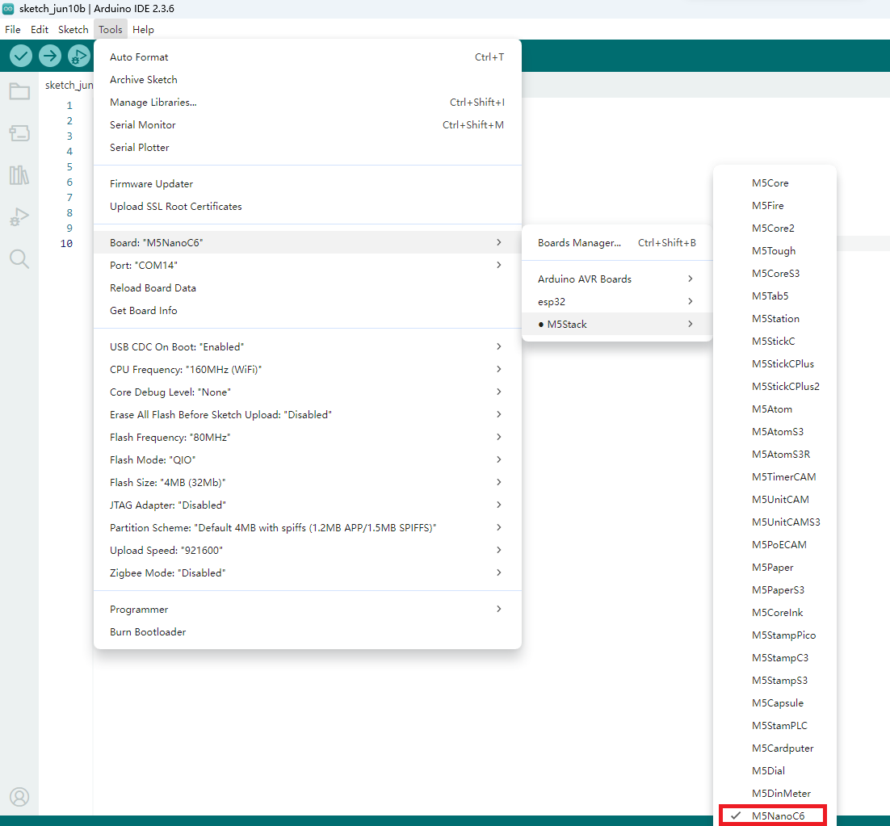890x826 pixels.
Task: Select the M5Paper board
Action: pos(775,568)
